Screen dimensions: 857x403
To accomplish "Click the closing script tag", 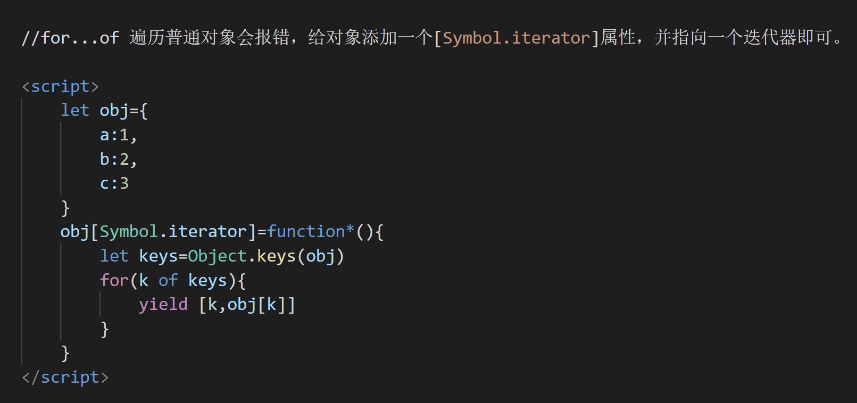I will point(65,377).
